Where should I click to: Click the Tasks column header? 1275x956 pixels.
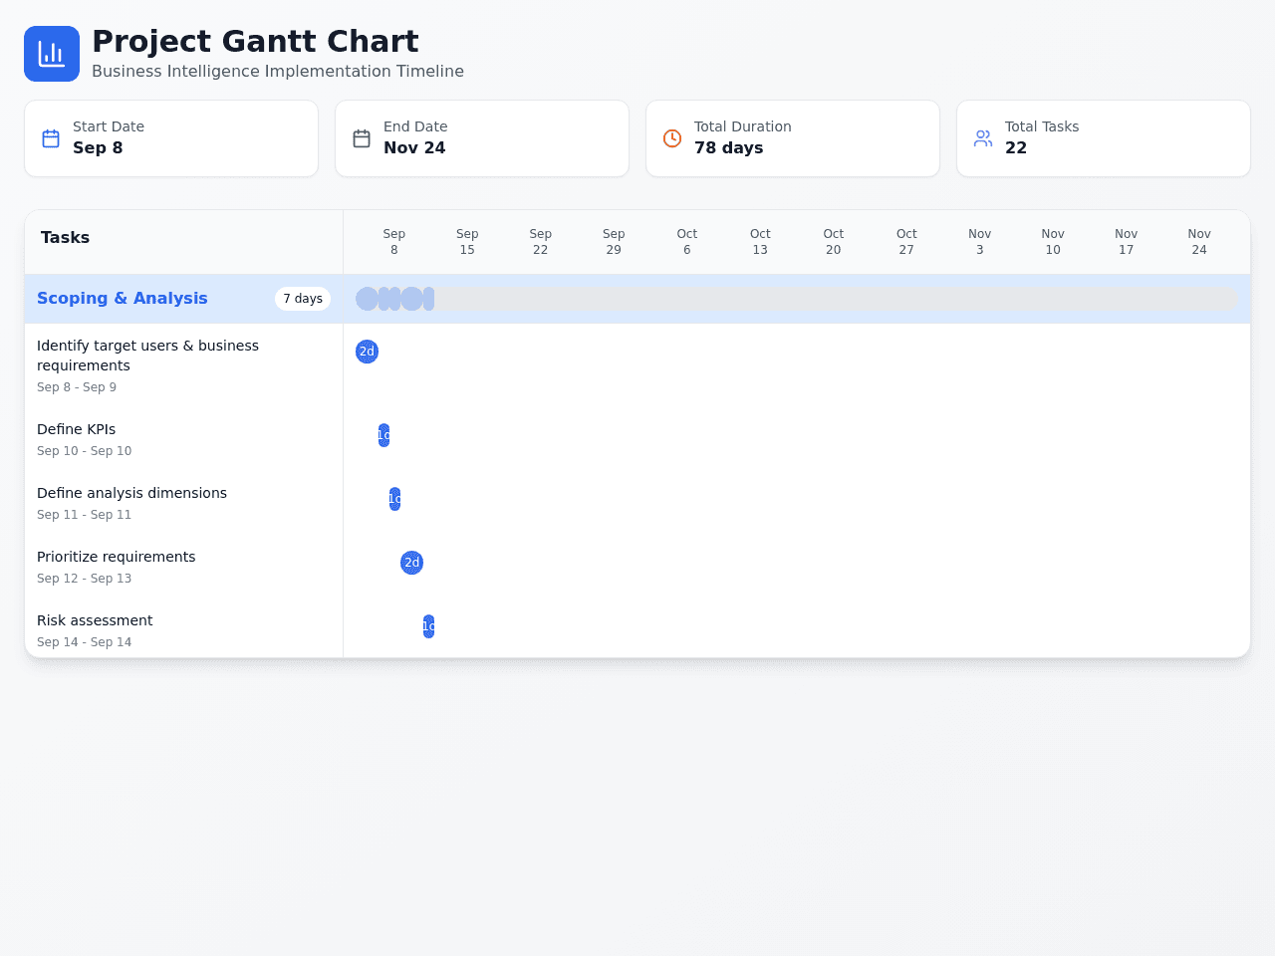(x=65, y=237)
